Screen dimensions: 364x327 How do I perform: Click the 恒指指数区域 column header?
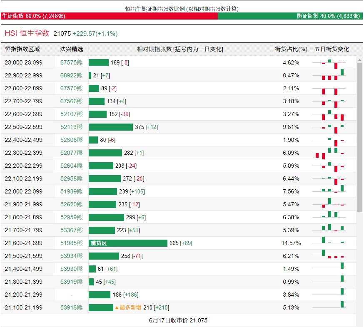(22, 49)
